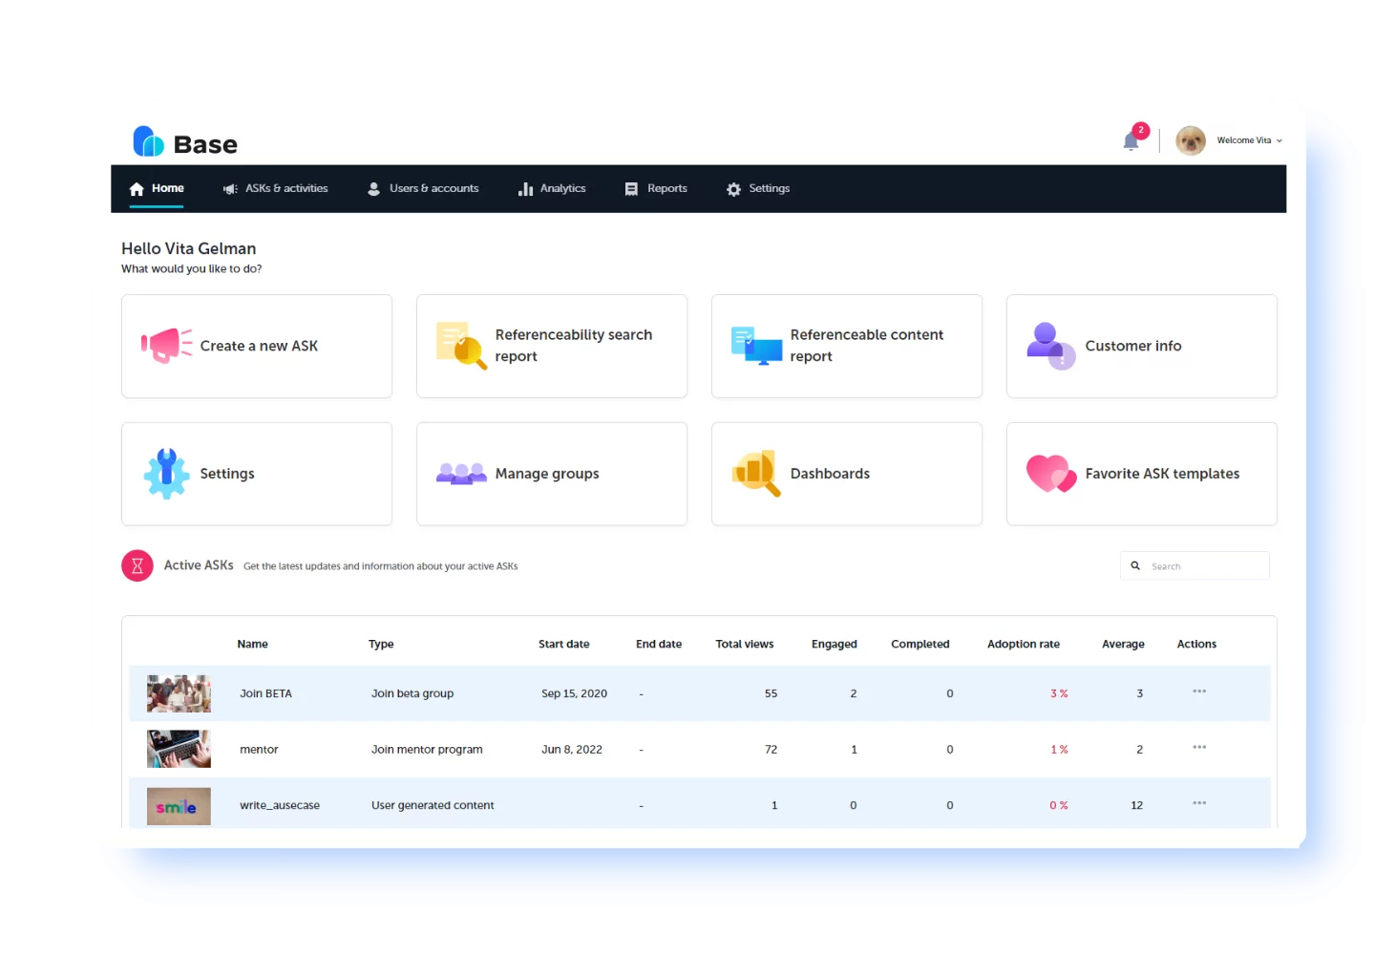Select the Manage groups people icon
This screenshot has width=1374, height=957.
(x=461, y=473)
